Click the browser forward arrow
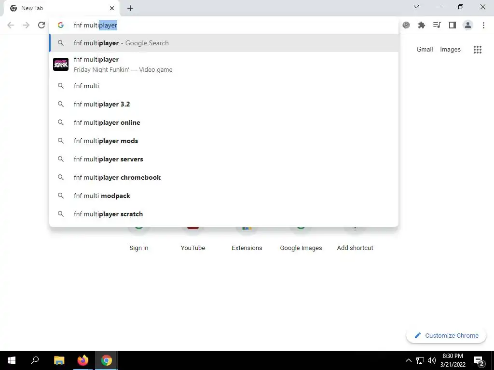 pyautogui.click(x=26, y=25)
